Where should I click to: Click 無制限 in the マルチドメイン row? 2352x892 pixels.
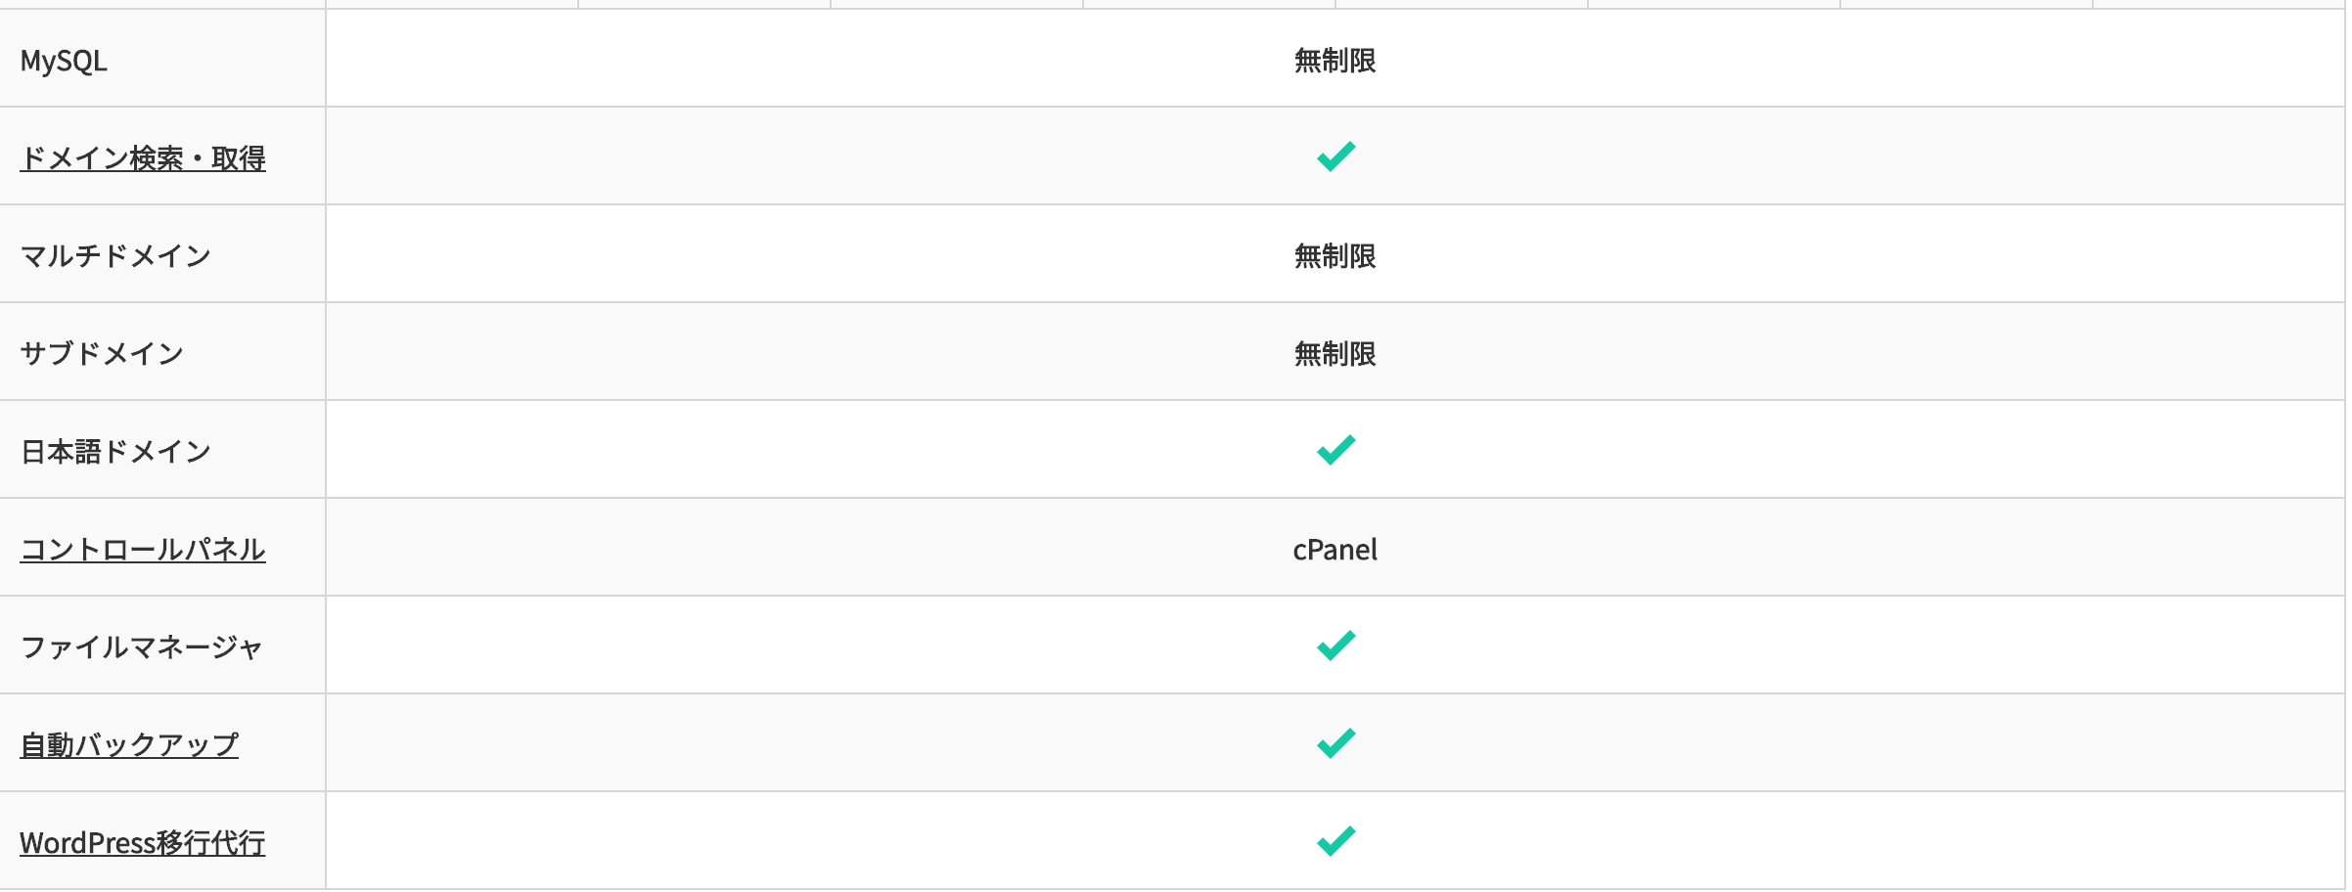[x=1334, y=256]
